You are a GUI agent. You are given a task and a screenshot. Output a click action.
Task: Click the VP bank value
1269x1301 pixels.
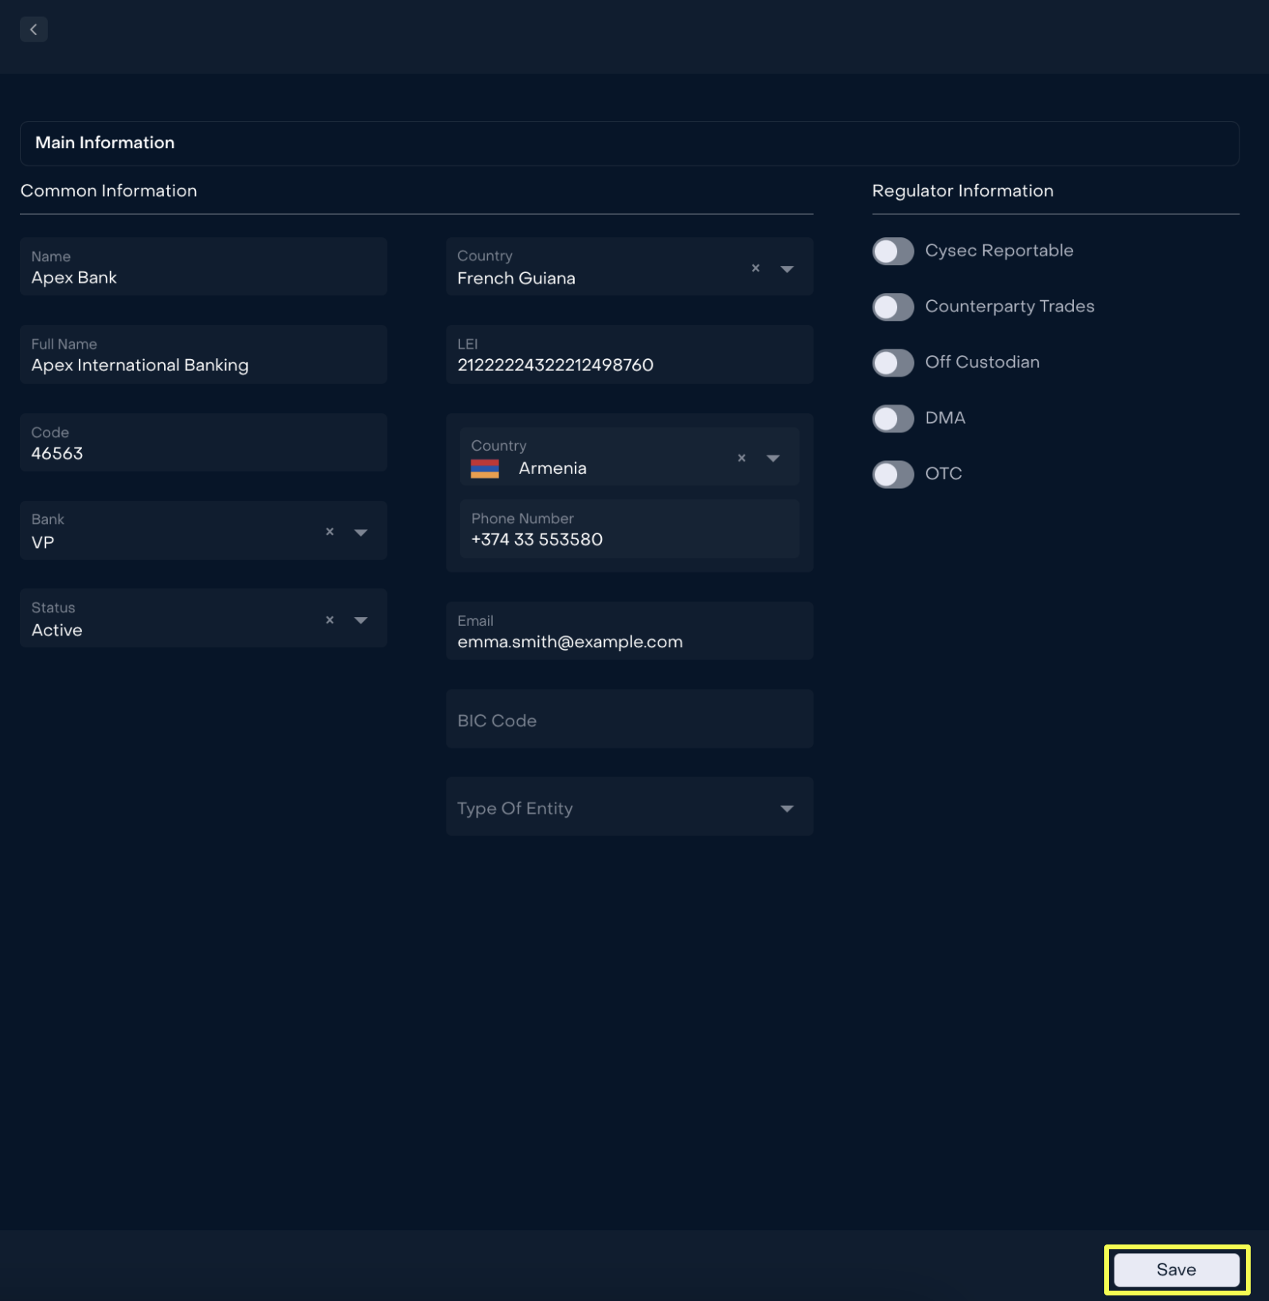coord(43,542)
